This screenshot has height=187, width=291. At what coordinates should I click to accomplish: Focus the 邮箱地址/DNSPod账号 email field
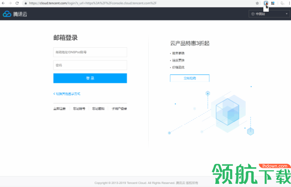coord(90,52)
